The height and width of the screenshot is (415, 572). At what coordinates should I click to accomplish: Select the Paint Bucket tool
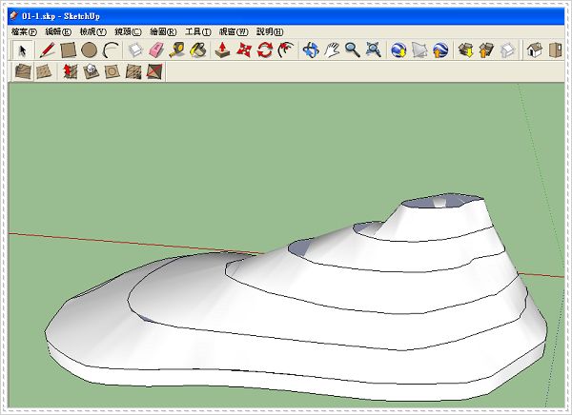pyautogui.click(x=198, y=49)
